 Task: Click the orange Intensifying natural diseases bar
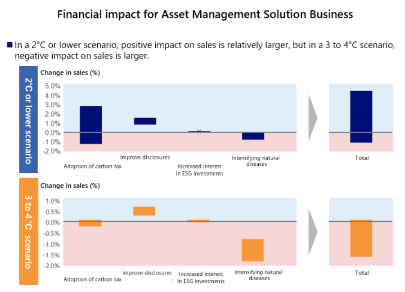pos(252,250)
